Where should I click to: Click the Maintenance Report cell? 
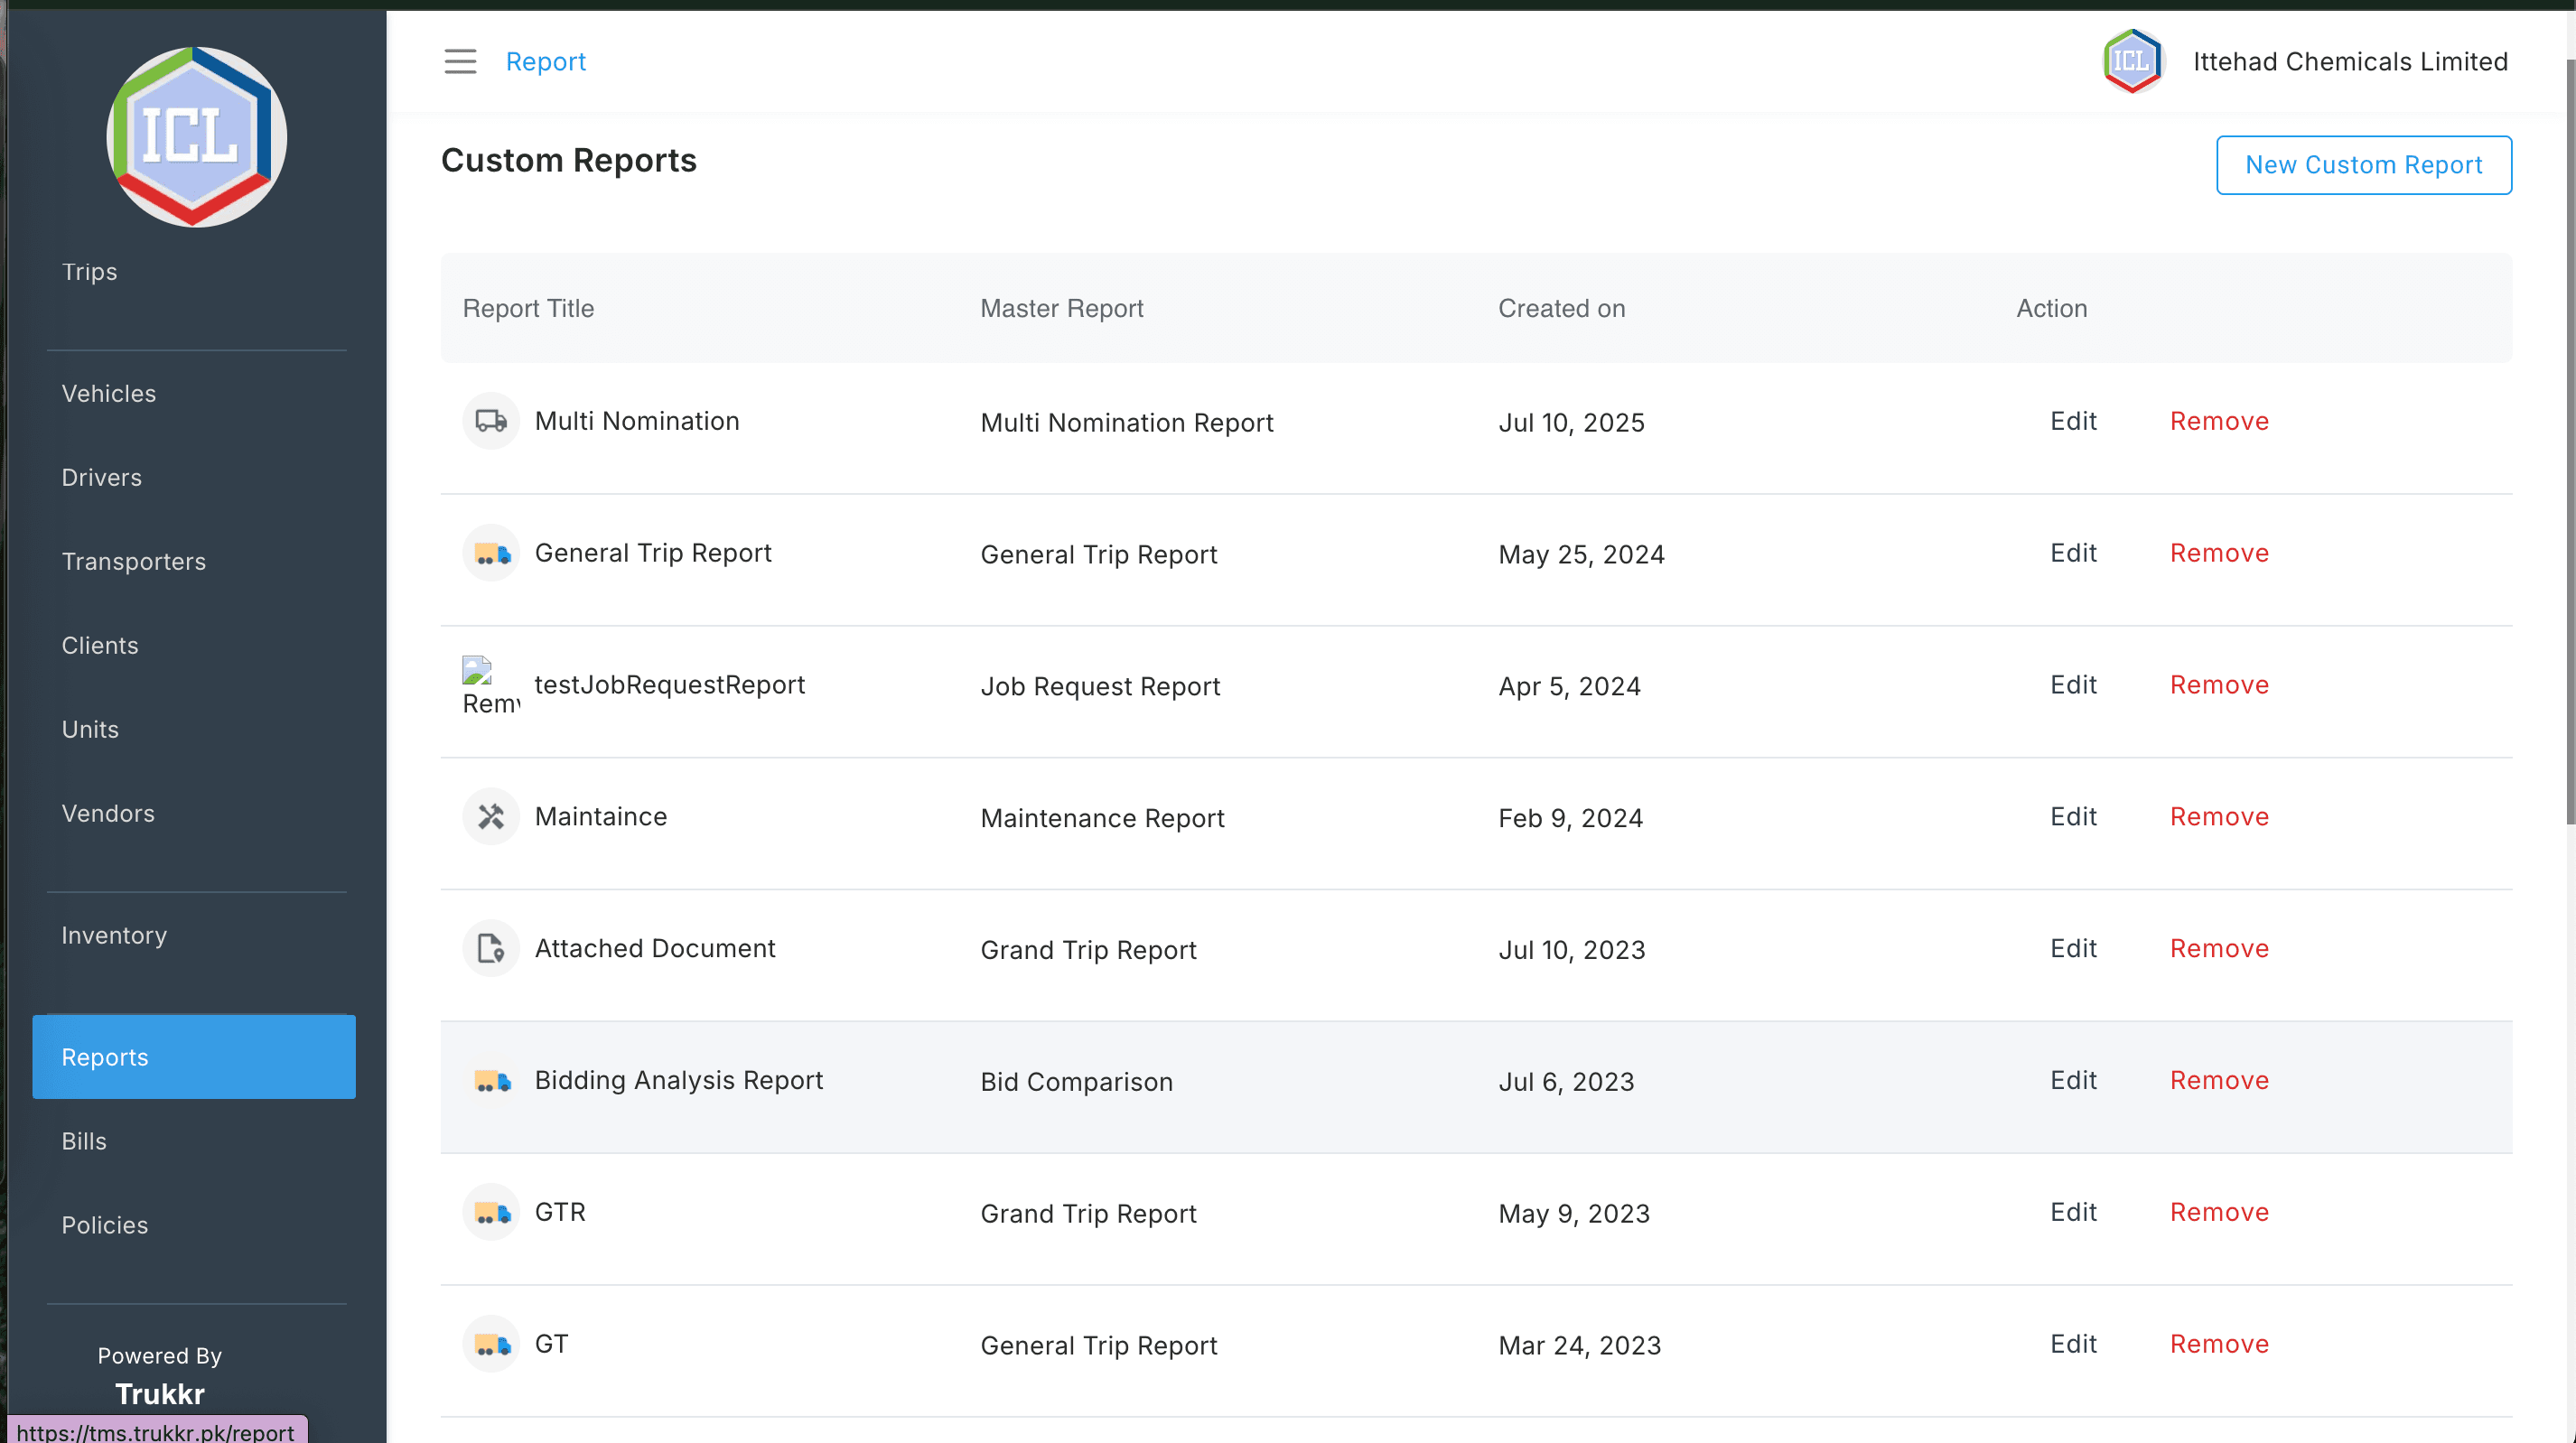[1102, 819]
